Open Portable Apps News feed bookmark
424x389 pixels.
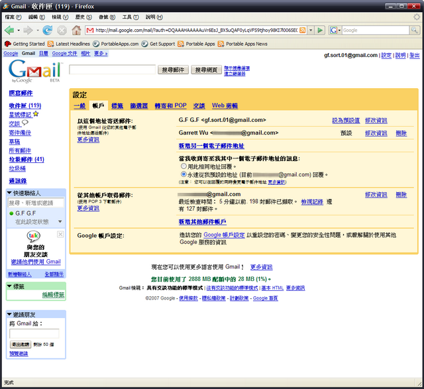coord(243,44)
